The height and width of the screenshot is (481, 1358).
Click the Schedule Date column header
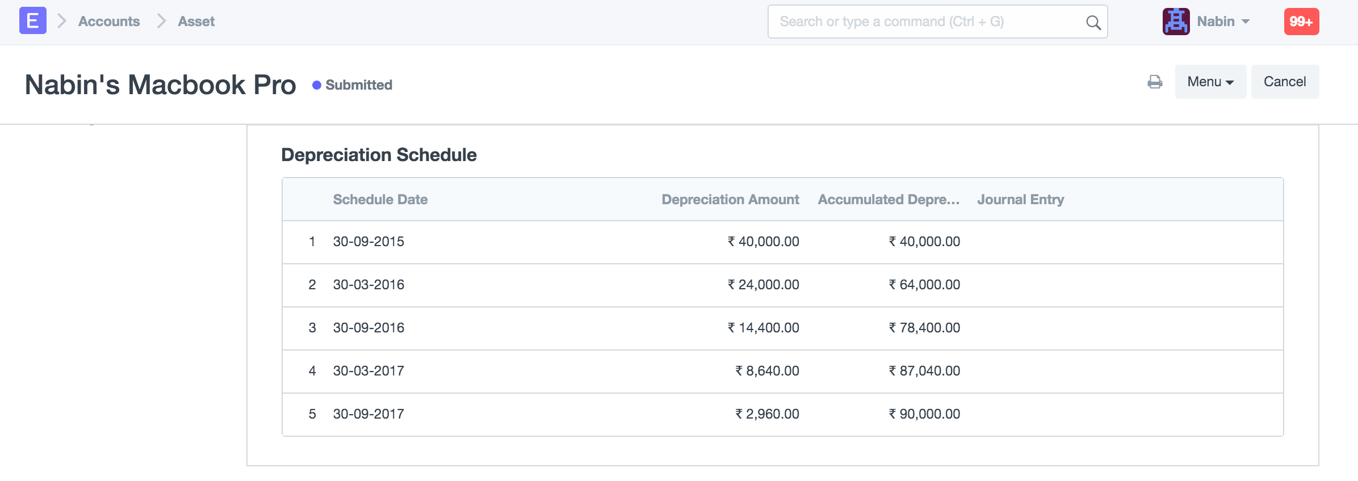point(380,200)
